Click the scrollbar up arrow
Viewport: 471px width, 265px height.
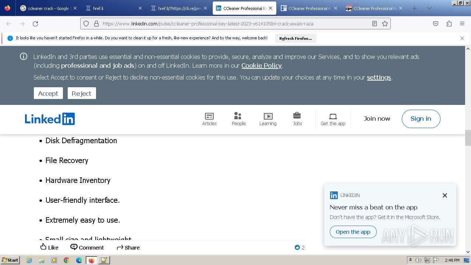coord(468,49)
